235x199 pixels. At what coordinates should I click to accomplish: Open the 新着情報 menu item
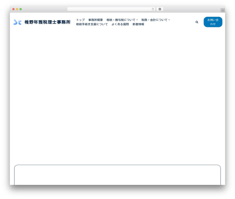click(x=138, y=24)
